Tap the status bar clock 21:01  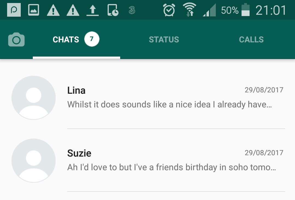coord(271,10)
